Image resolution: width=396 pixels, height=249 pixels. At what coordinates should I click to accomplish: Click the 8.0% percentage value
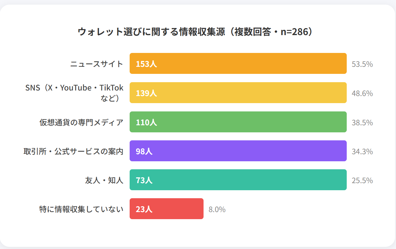click(x=217, y=210)
